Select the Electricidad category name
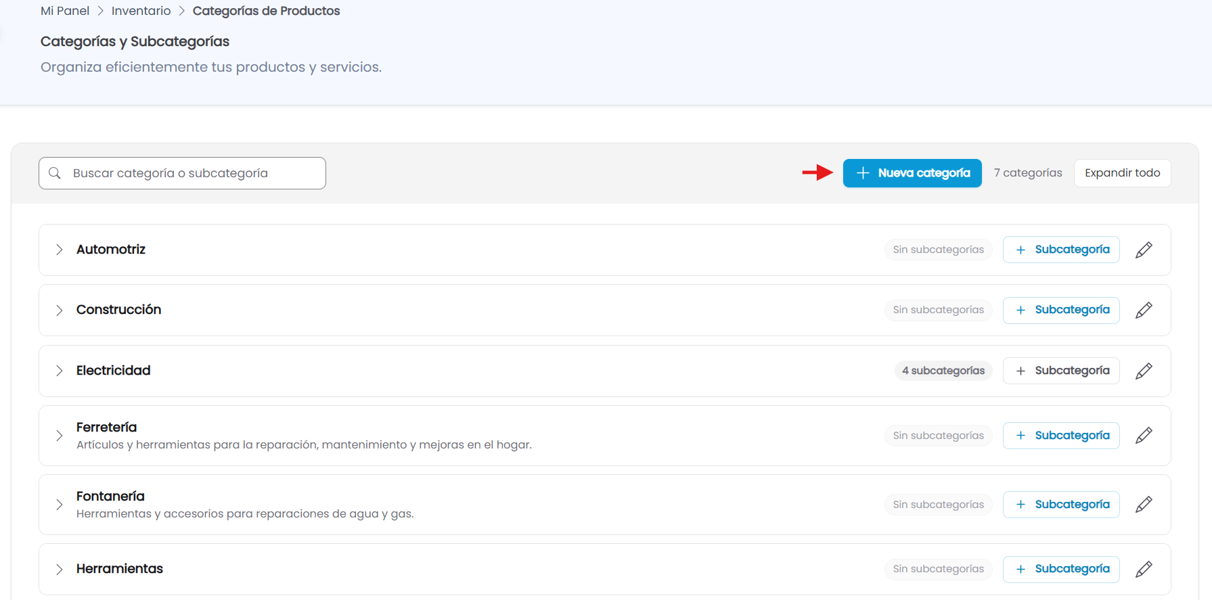Viewport: 1212px width, 600px height. tap(113, 371)
